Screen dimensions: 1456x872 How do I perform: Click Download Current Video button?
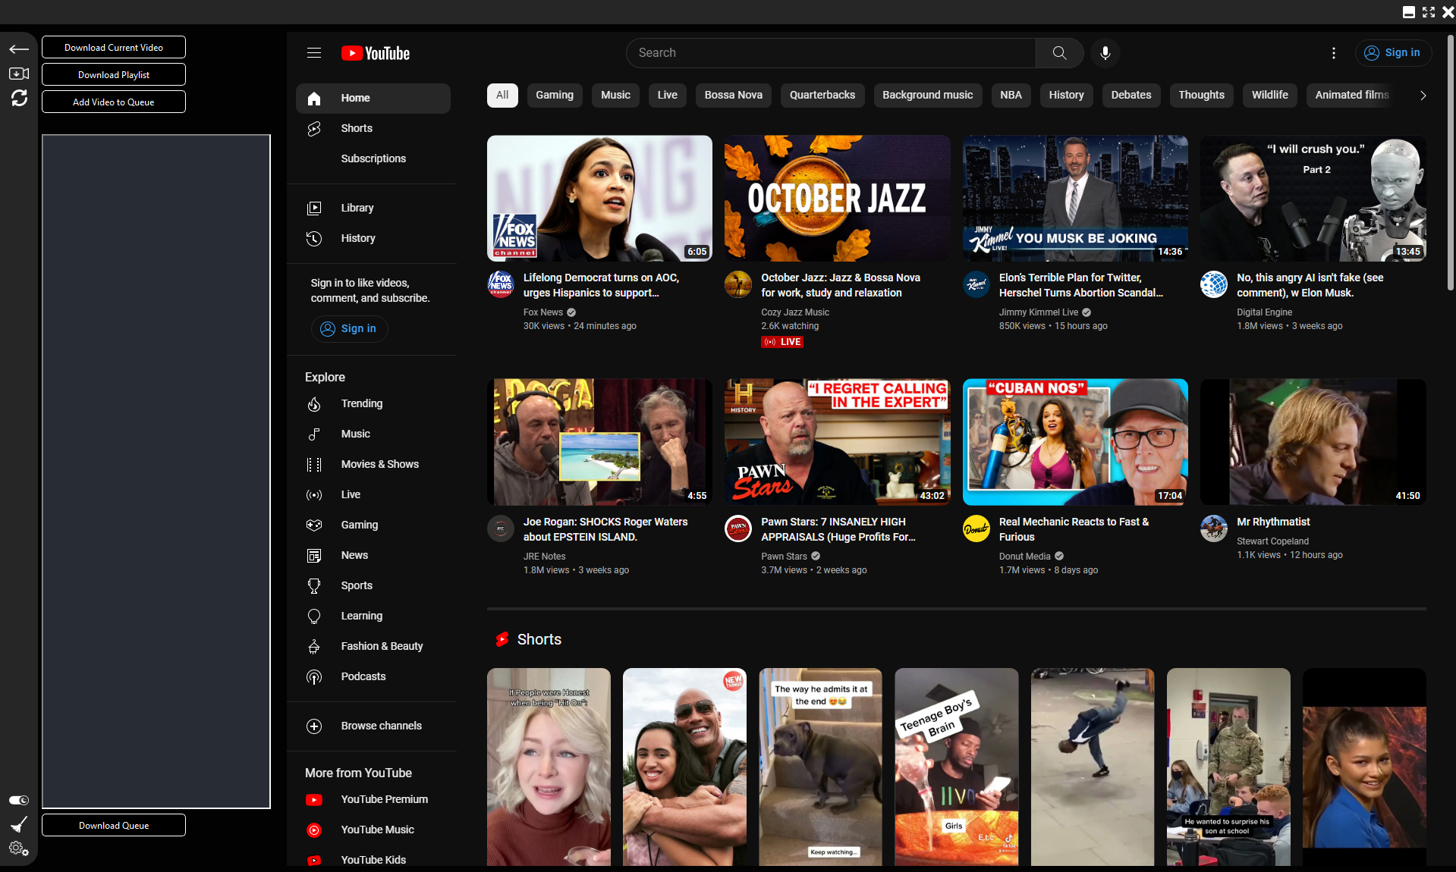point(114,47)
